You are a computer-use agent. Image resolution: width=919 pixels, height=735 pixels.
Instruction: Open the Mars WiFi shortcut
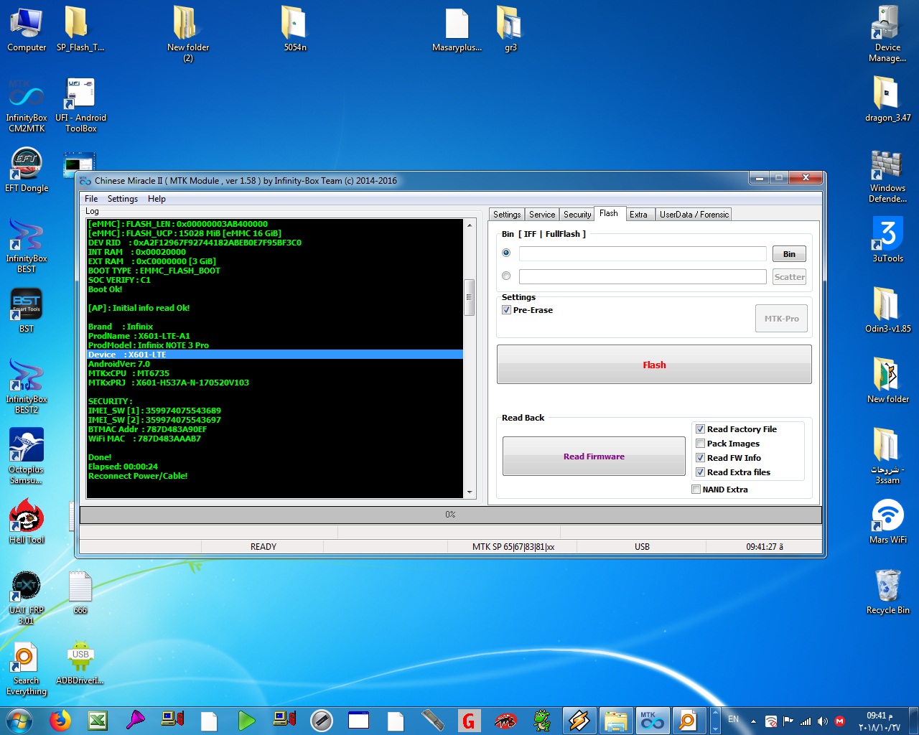[x=887, y=521]
